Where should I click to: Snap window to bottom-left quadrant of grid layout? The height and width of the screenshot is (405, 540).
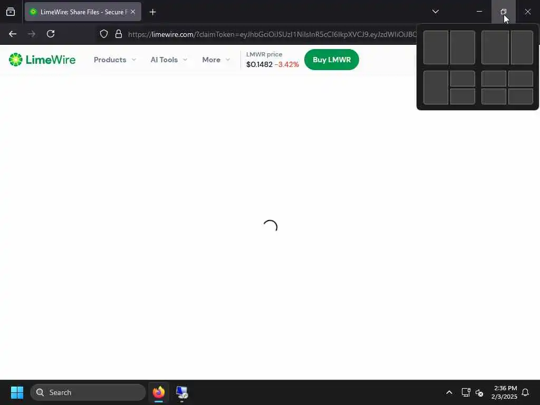coord(494,97)
